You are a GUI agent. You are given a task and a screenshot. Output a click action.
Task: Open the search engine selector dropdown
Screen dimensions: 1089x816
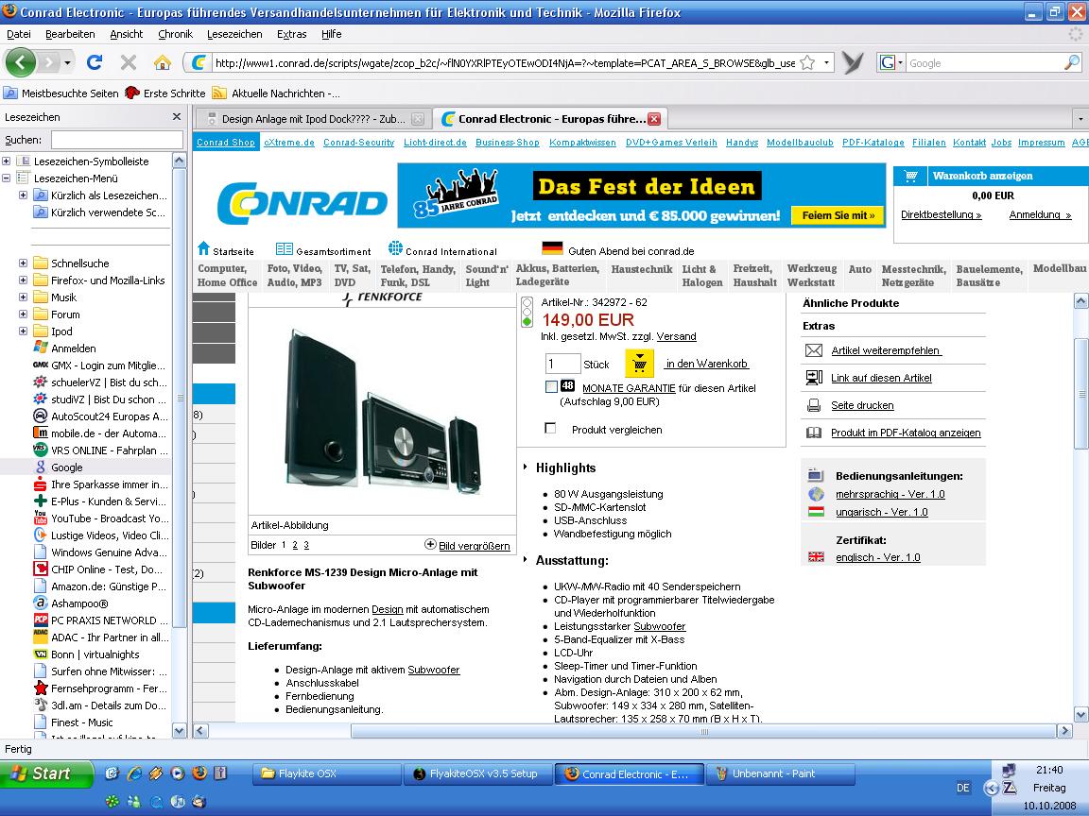[891, 63]
